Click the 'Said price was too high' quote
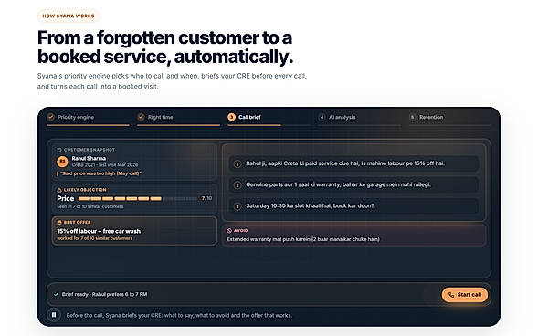 click(x=100, y=173)
